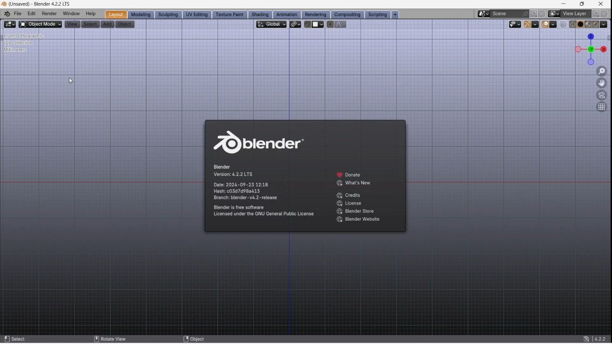Click the add workspace plus tab
This screenshot has height=344, width=612.
click(x=395, y=15)
